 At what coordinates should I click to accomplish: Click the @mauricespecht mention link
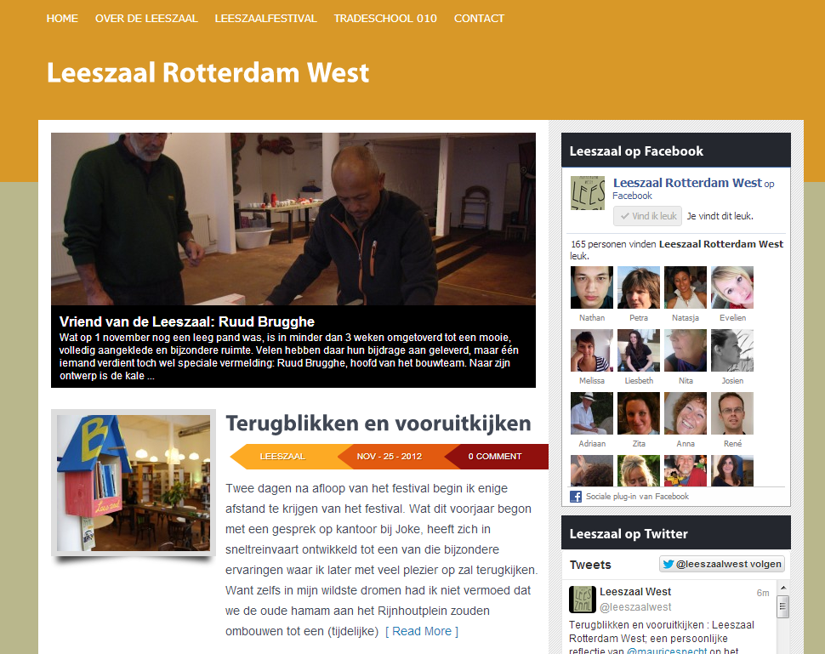[x=667, y=651]
